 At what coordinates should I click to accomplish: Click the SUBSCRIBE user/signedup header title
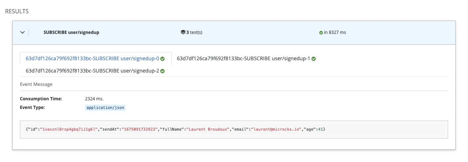[71, 32]
